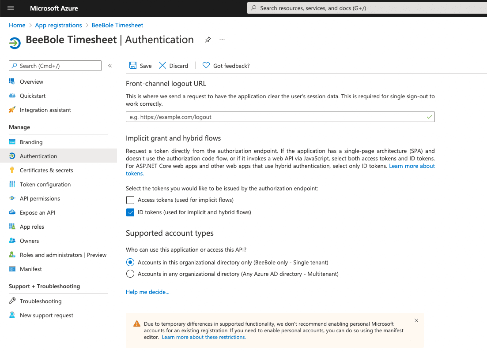Open Roles and administrators Preview
The height and width of the screenshot is (353, 487).
[x=63, y=255]
